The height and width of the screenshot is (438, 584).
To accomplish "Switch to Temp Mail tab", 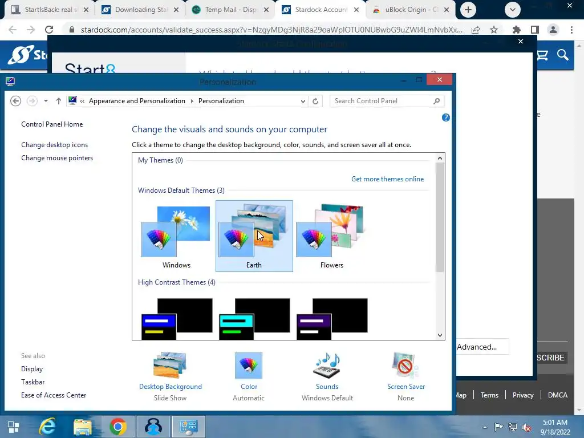I will click(x=230, y=10).
